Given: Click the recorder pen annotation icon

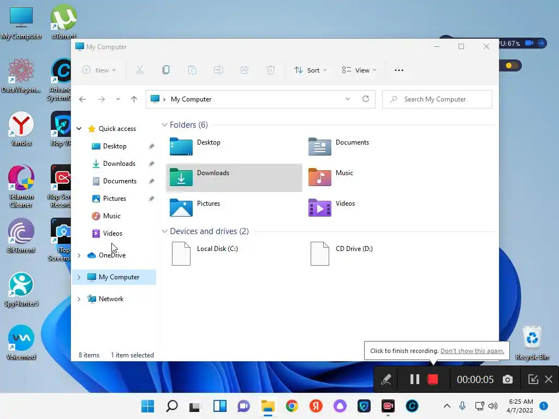Looking at the screenshot, I should pyautogui.click(x=386, y=380).
